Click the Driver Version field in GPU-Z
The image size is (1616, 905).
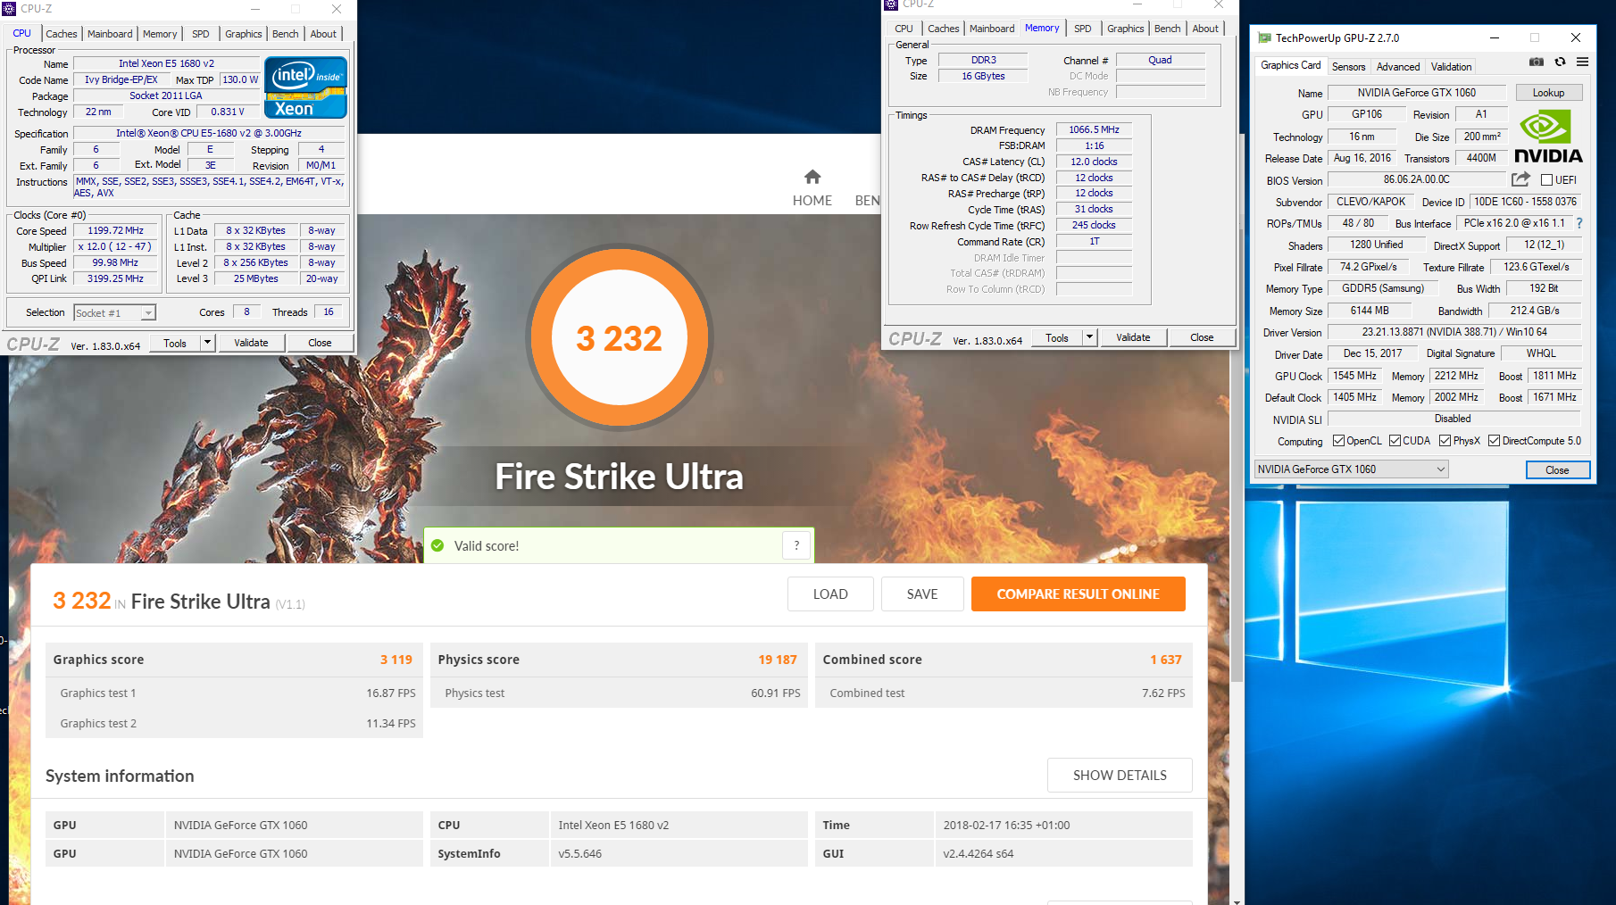[x=1454, y=332]
